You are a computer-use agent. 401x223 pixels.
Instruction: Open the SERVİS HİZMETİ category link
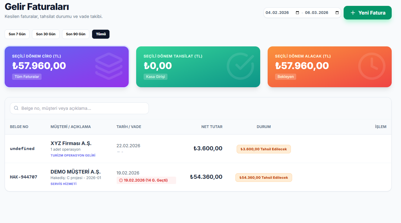coord(63,184)
